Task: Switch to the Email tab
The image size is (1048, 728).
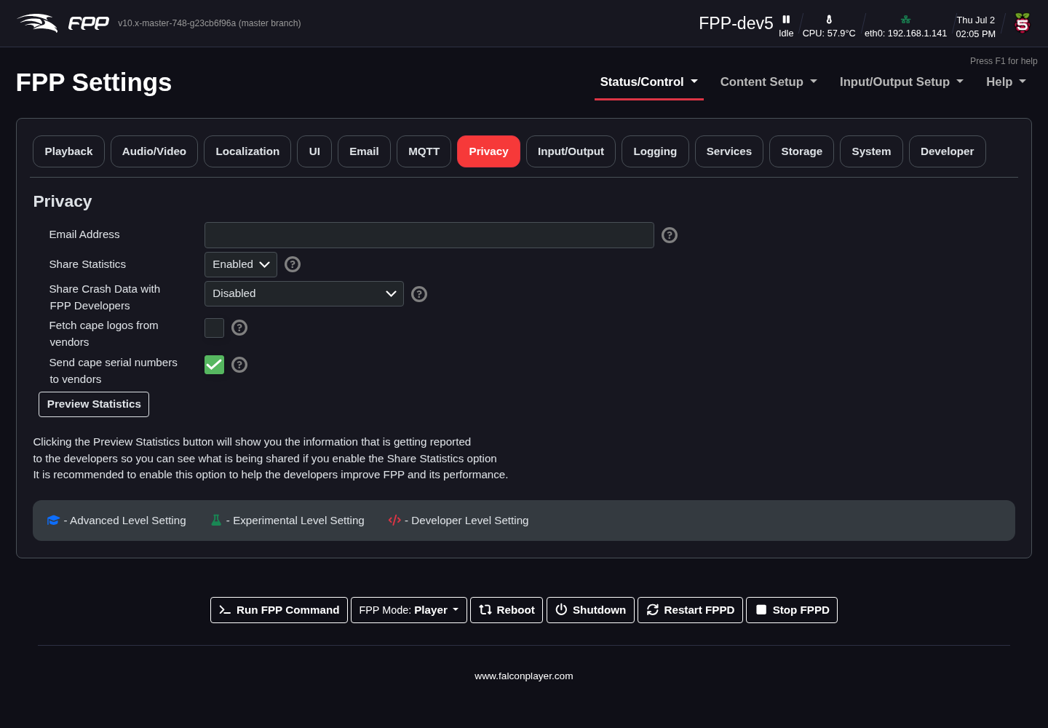Action: pos(364,151)
